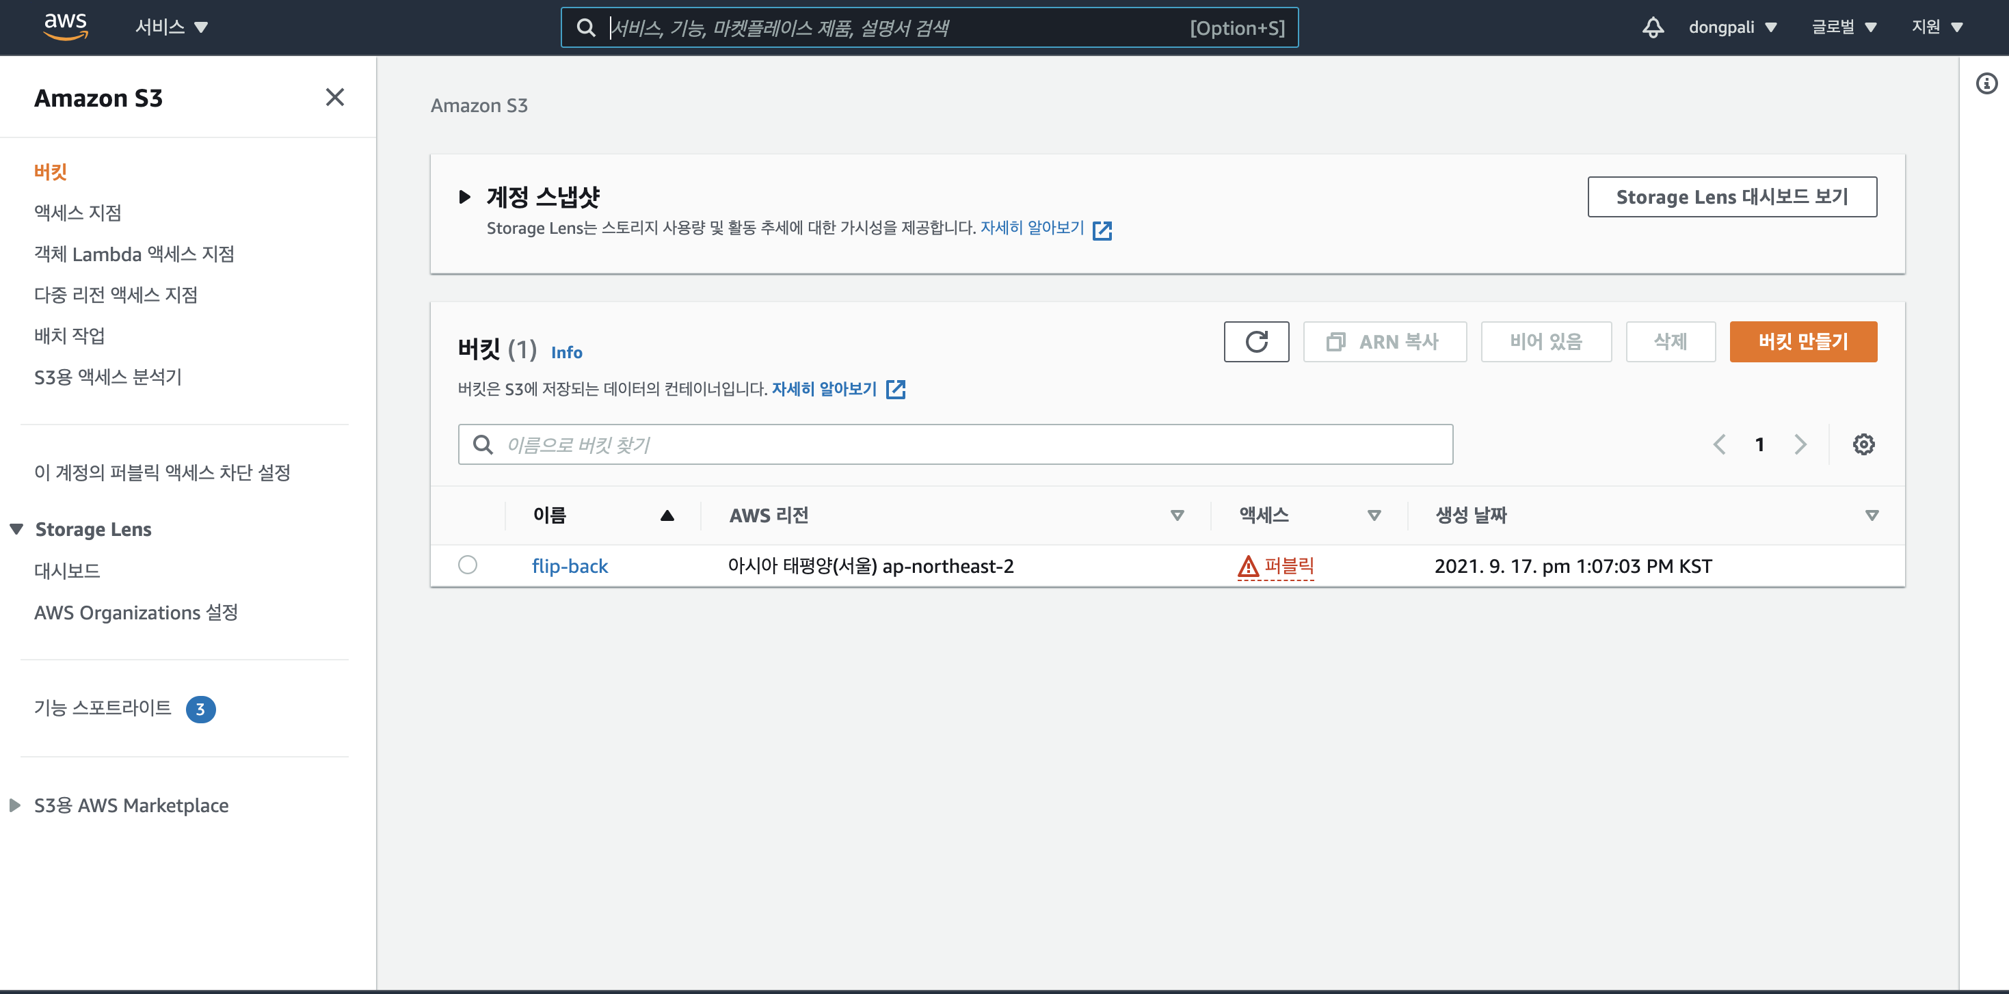Viewport: 2009px width, 994px height.
Task: Open 이 계정의 퍼블릭 액세스 차단 설정
Action: point(161,472)
